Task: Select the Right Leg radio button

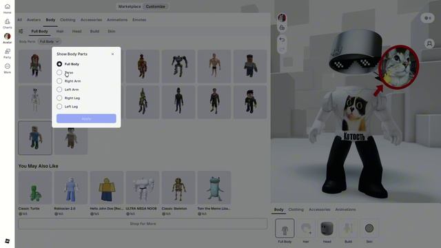Action: coord(59,98)
